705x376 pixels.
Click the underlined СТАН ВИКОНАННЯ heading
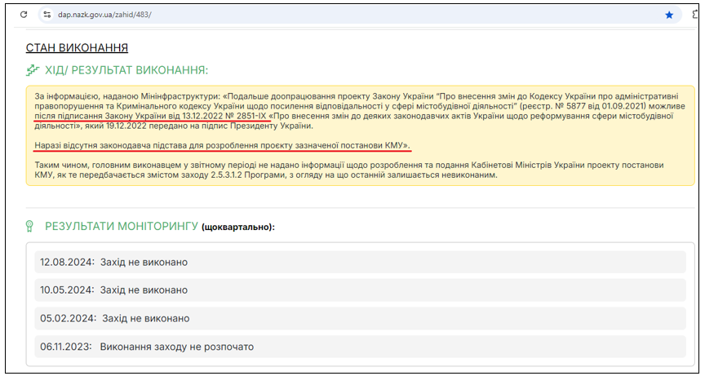[77, 49]
